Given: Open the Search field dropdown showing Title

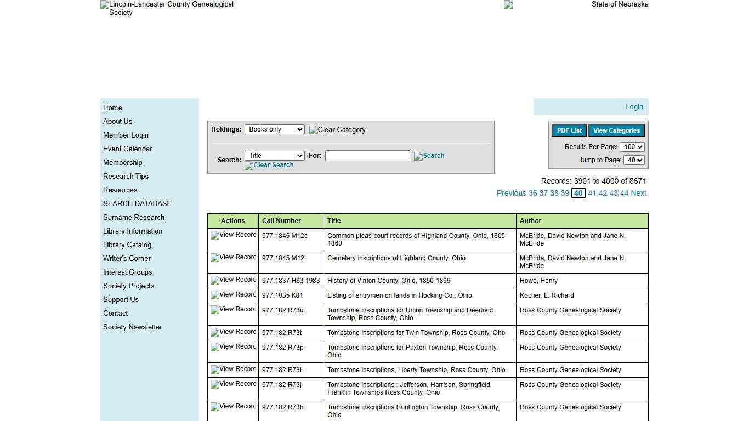Looking at the screenshot, I should click(274, 156).
